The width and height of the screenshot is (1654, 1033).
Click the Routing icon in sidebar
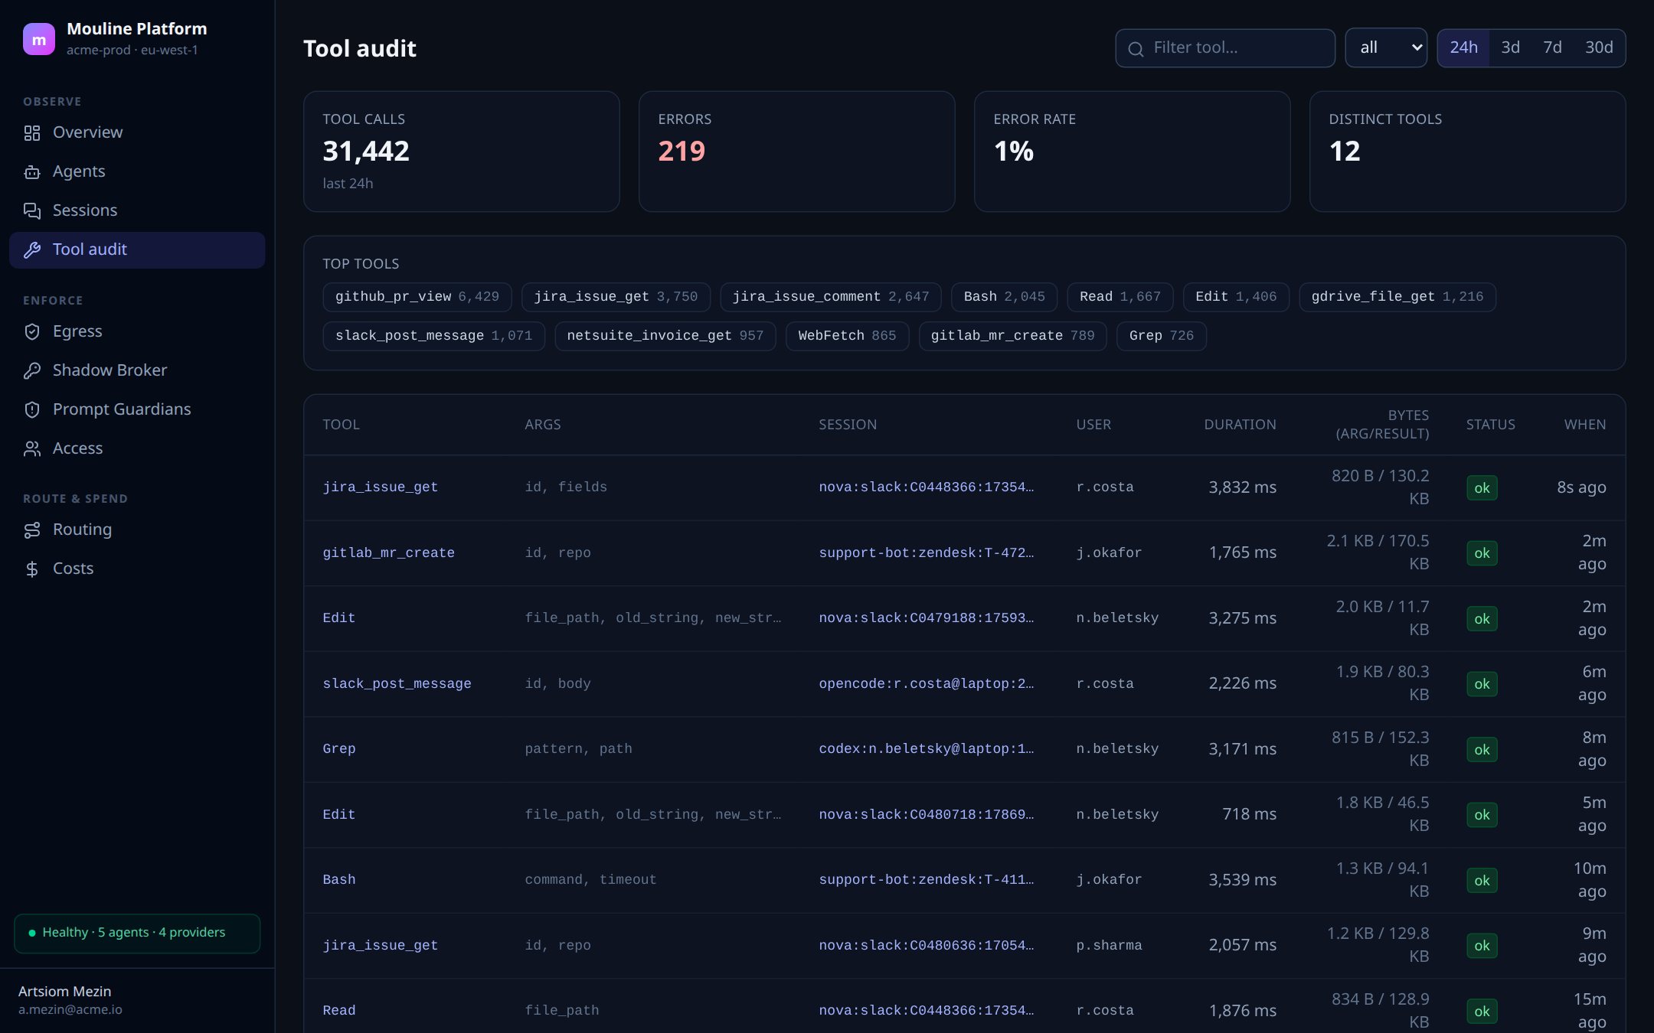32,530
